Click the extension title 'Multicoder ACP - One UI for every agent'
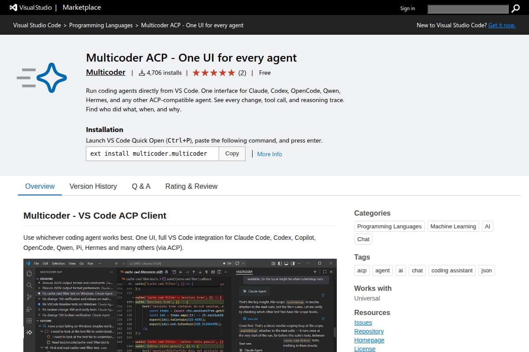Image resolution: width=529 pixels, height=352 pixels. point(191,58)
